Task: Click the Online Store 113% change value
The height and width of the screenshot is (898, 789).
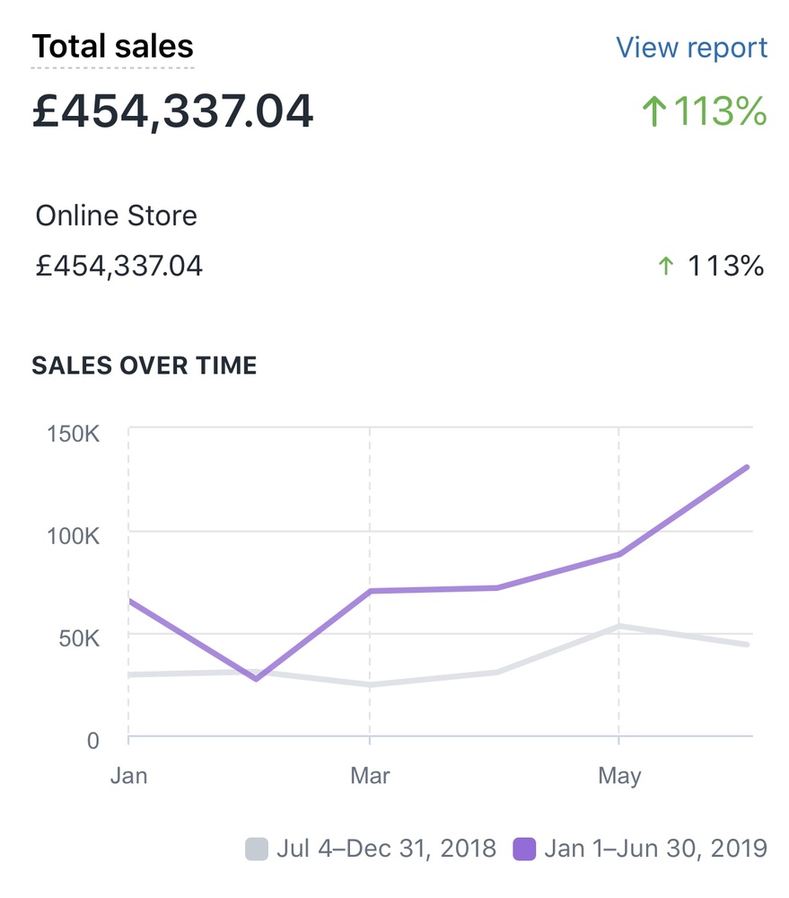Action: tap(725, 266)
